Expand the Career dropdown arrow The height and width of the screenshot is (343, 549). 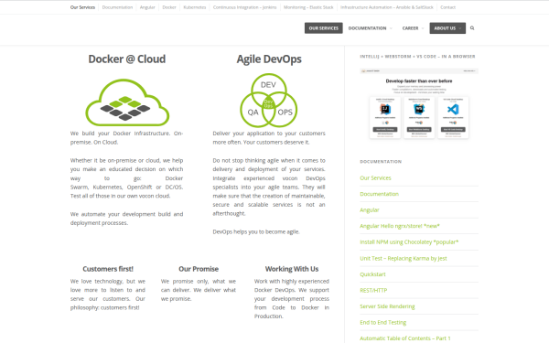[x=423, y=28]
